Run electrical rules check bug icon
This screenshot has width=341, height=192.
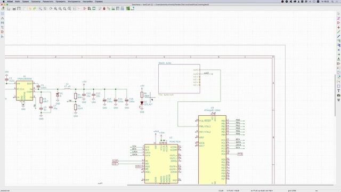point(104,9)
